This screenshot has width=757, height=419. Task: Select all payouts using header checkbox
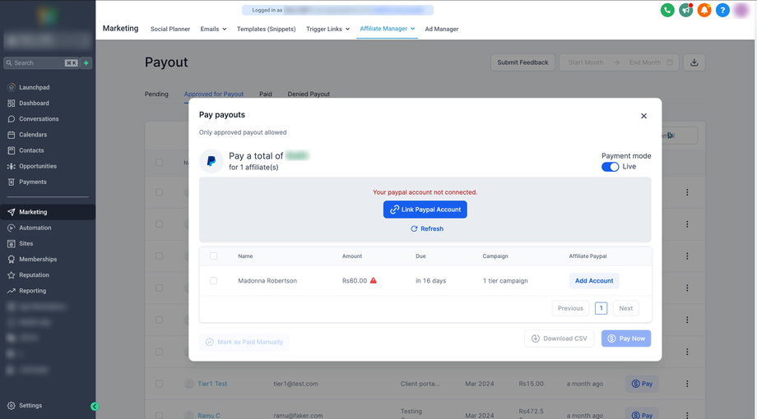(214, 256)
